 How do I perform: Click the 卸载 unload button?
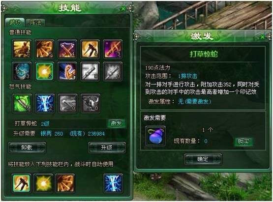(27, 148)
